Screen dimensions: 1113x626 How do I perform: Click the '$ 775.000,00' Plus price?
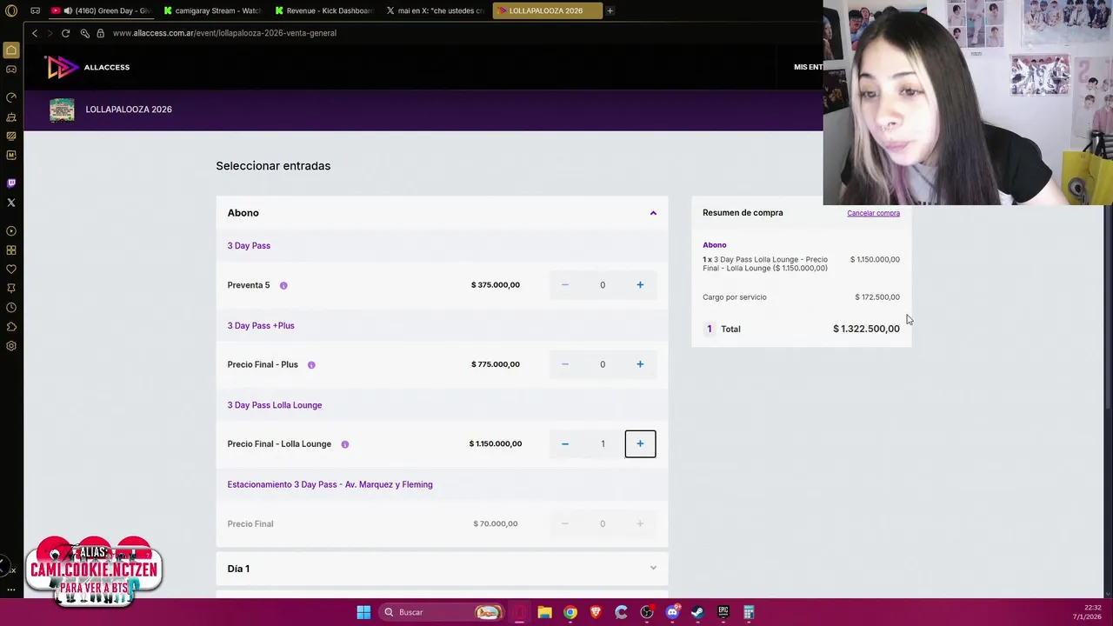[496, 364]
